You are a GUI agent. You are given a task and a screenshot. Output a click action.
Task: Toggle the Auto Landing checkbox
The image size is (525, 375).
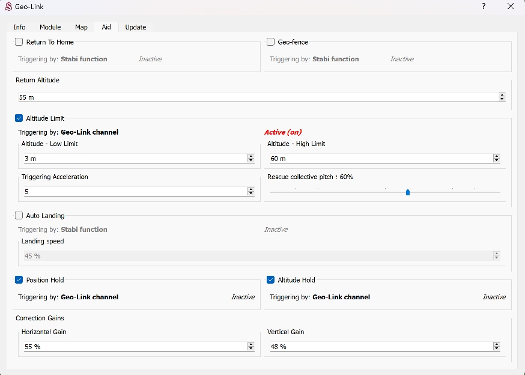pos(19,216)
